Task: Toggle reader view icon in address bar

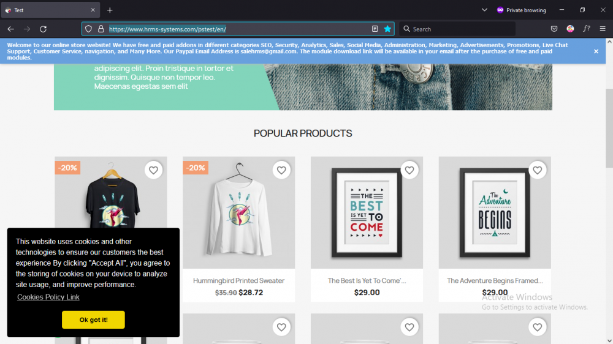Action: click(x=375, y=29)
